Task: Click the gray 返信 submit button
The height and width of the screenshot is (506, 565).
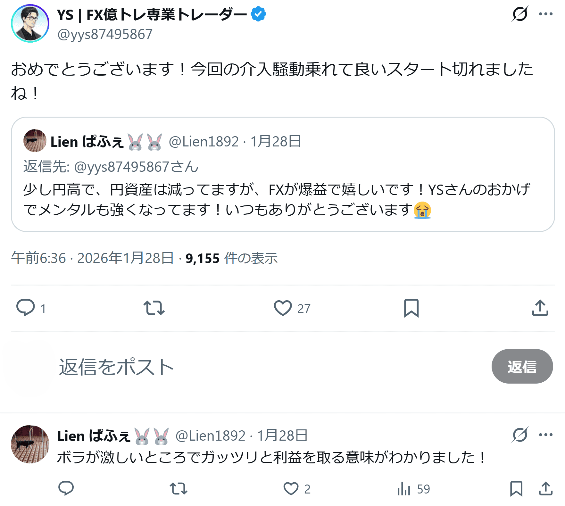Action: (x=522, y=366)
